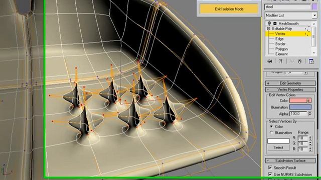This screenshot has width=321, height=180.
Task: Click the modifier stack scroll-down arrow
Action: click(x=314, y=53)
